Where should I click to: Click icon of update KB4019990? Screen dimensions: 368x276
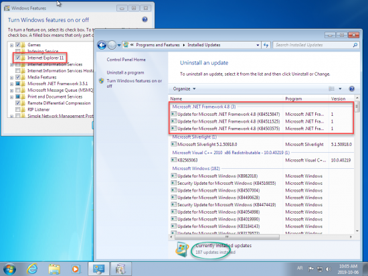coord(174,219)
